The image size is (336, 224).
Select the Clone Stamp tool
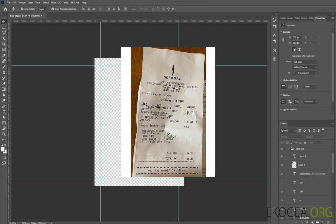tap(4, 72)
